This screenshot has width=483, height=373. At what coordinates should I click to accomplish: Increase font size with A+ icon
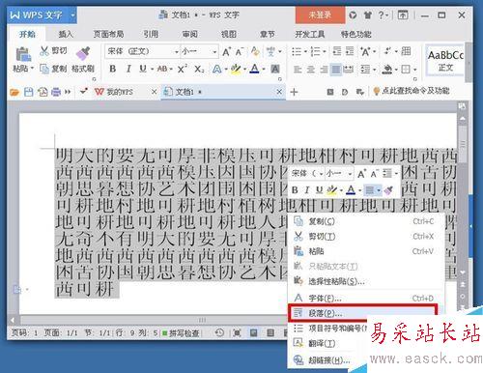click(226, 51)
